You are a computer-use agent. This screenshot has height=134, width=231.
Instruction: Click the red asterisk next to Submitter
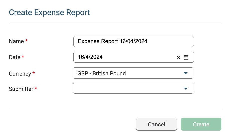(x=36, y=88)
